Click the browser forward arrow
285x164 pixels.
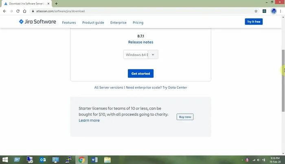coord(11,11)
